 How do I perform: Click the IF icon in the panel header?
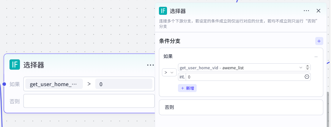coord(163,11)
